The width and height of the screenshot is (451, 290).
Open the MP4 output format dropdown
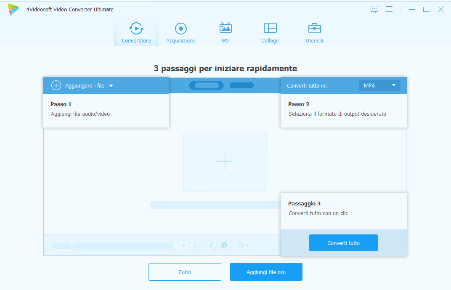(x=379, y=85)
